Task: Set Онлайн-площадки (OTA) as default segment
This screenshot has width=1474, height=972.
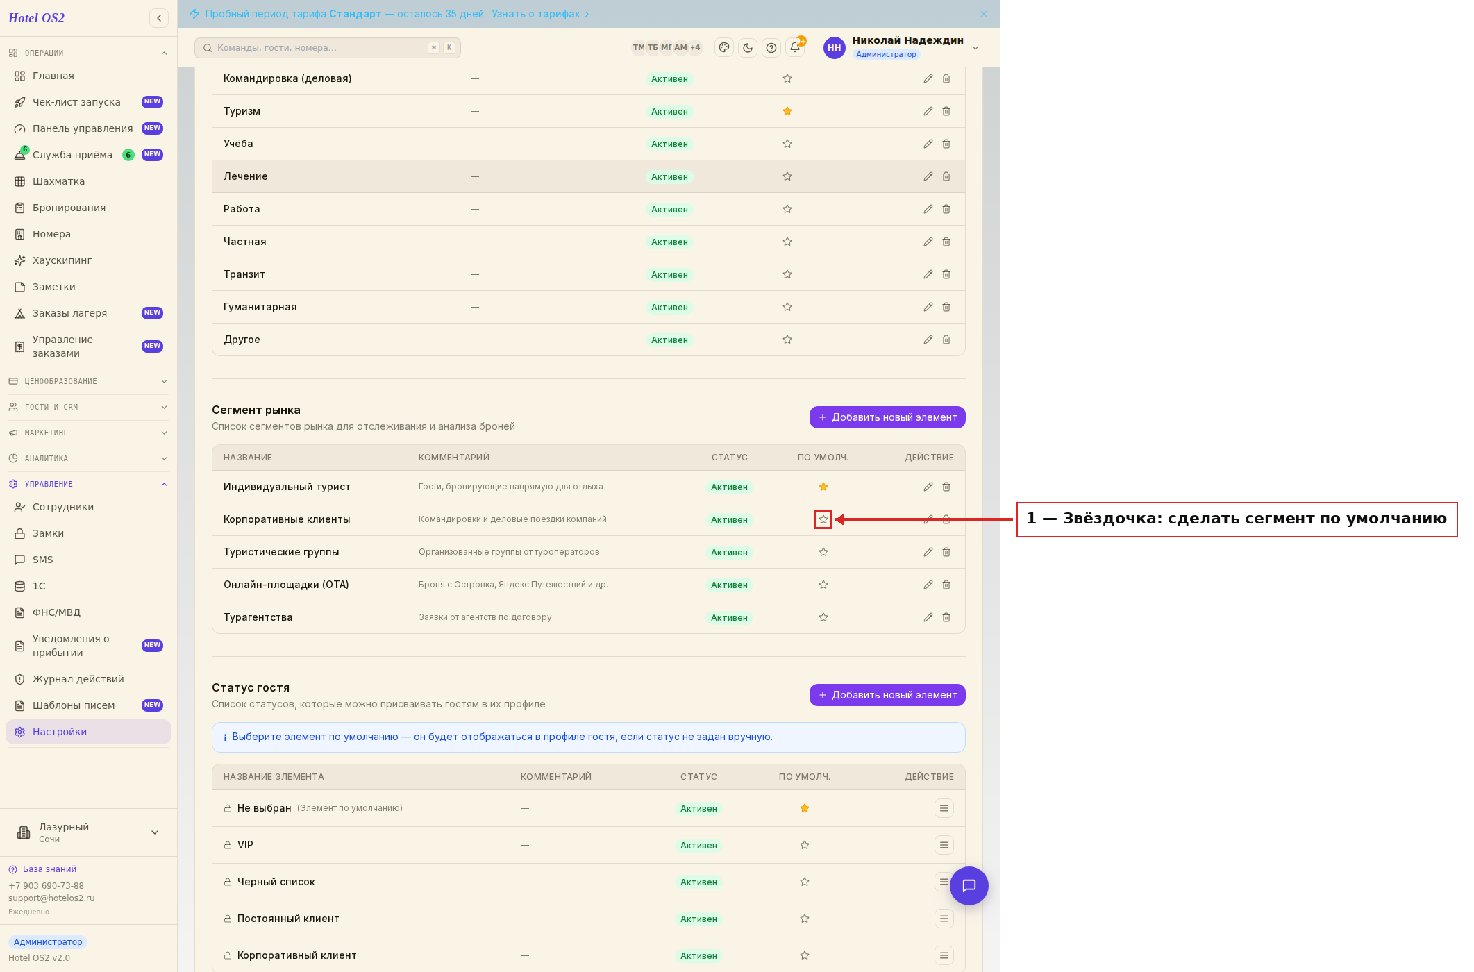Action: click(823, 585)
